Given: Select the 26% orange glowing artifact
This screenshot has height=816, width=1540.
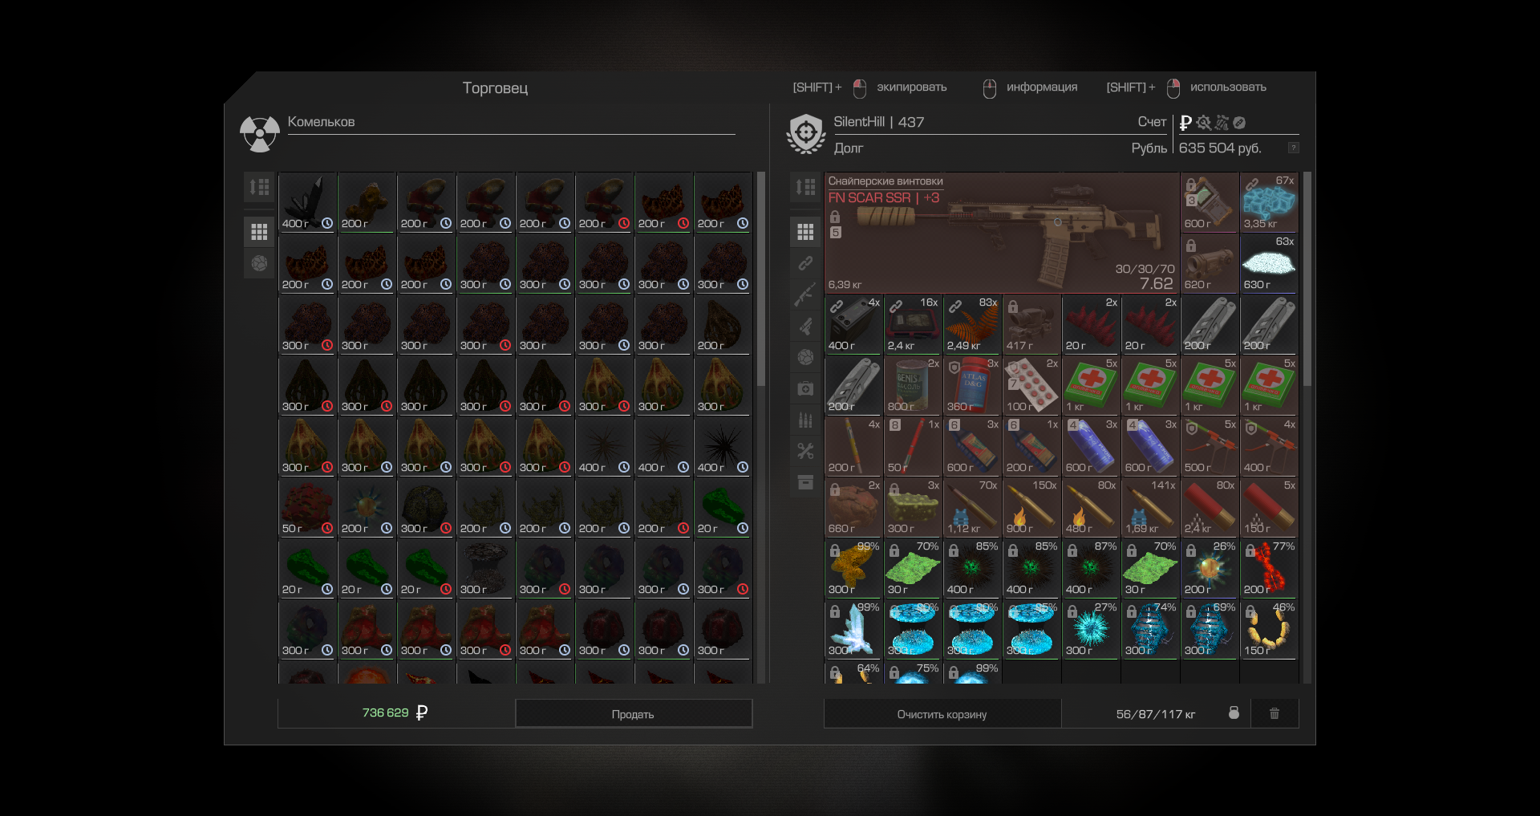Looking at the screenshot, I should (1210, 568).
